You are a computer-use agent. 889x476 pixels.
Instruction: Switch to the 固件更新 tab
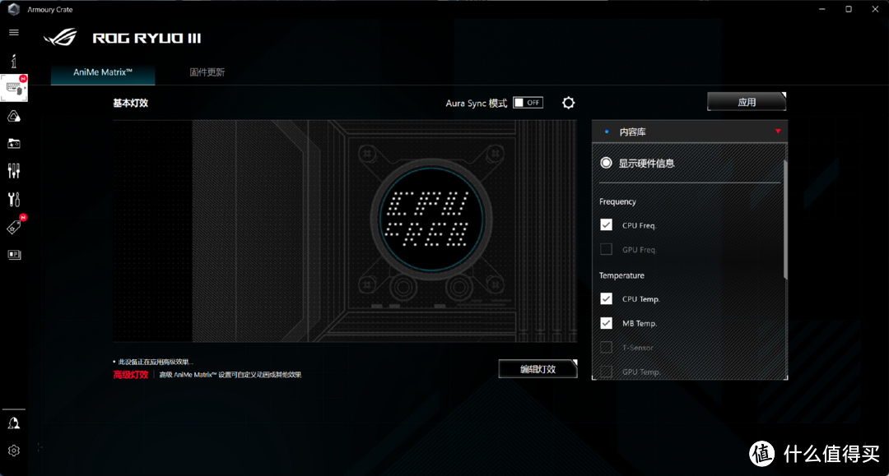coord(207,72)
